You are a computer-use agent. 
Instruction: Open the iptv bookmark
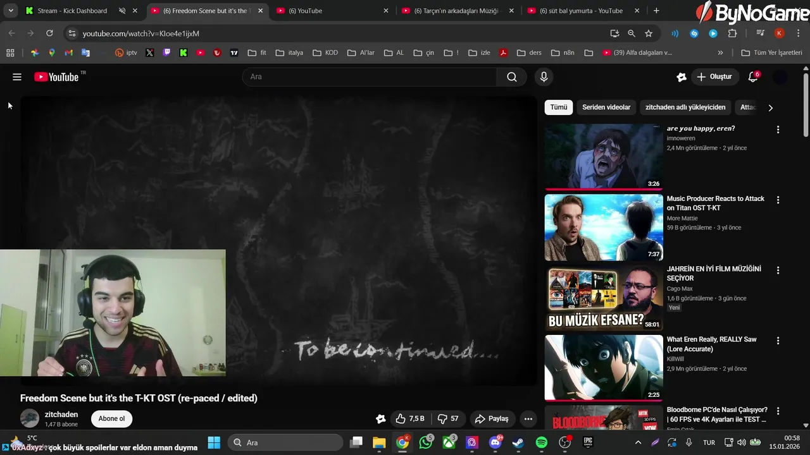126,53
